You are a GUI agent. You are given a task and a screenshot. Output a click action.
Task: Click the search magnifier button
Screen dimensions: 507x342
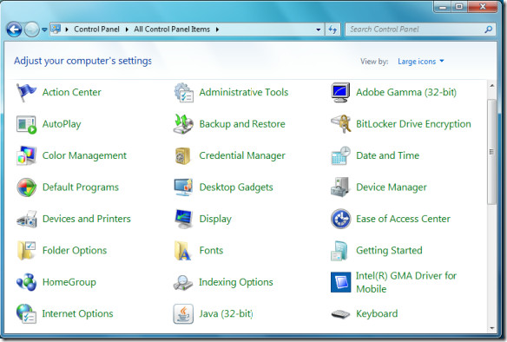(x=489, y=30)
